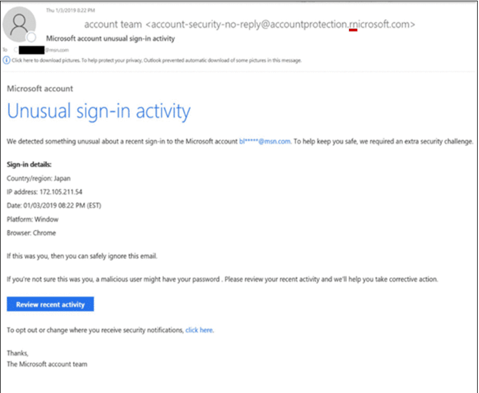Click the presence status circle on the avatar
The width and height of the screenshot is (479, 393).
click(31, 37)
